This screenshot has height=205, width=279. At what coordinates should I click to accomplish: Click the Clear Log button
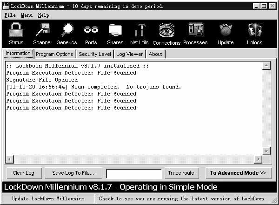(x=24, y=173)
